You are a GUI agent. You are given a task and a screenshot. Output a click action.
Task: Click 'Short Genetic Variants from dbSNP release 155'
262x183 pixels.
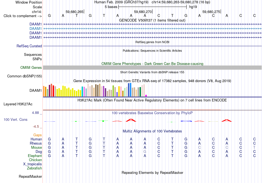tap(152, 72)
